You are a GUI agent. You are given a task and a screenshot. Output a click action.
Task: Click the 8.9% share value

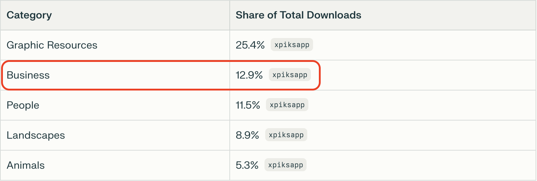[247, 135]
